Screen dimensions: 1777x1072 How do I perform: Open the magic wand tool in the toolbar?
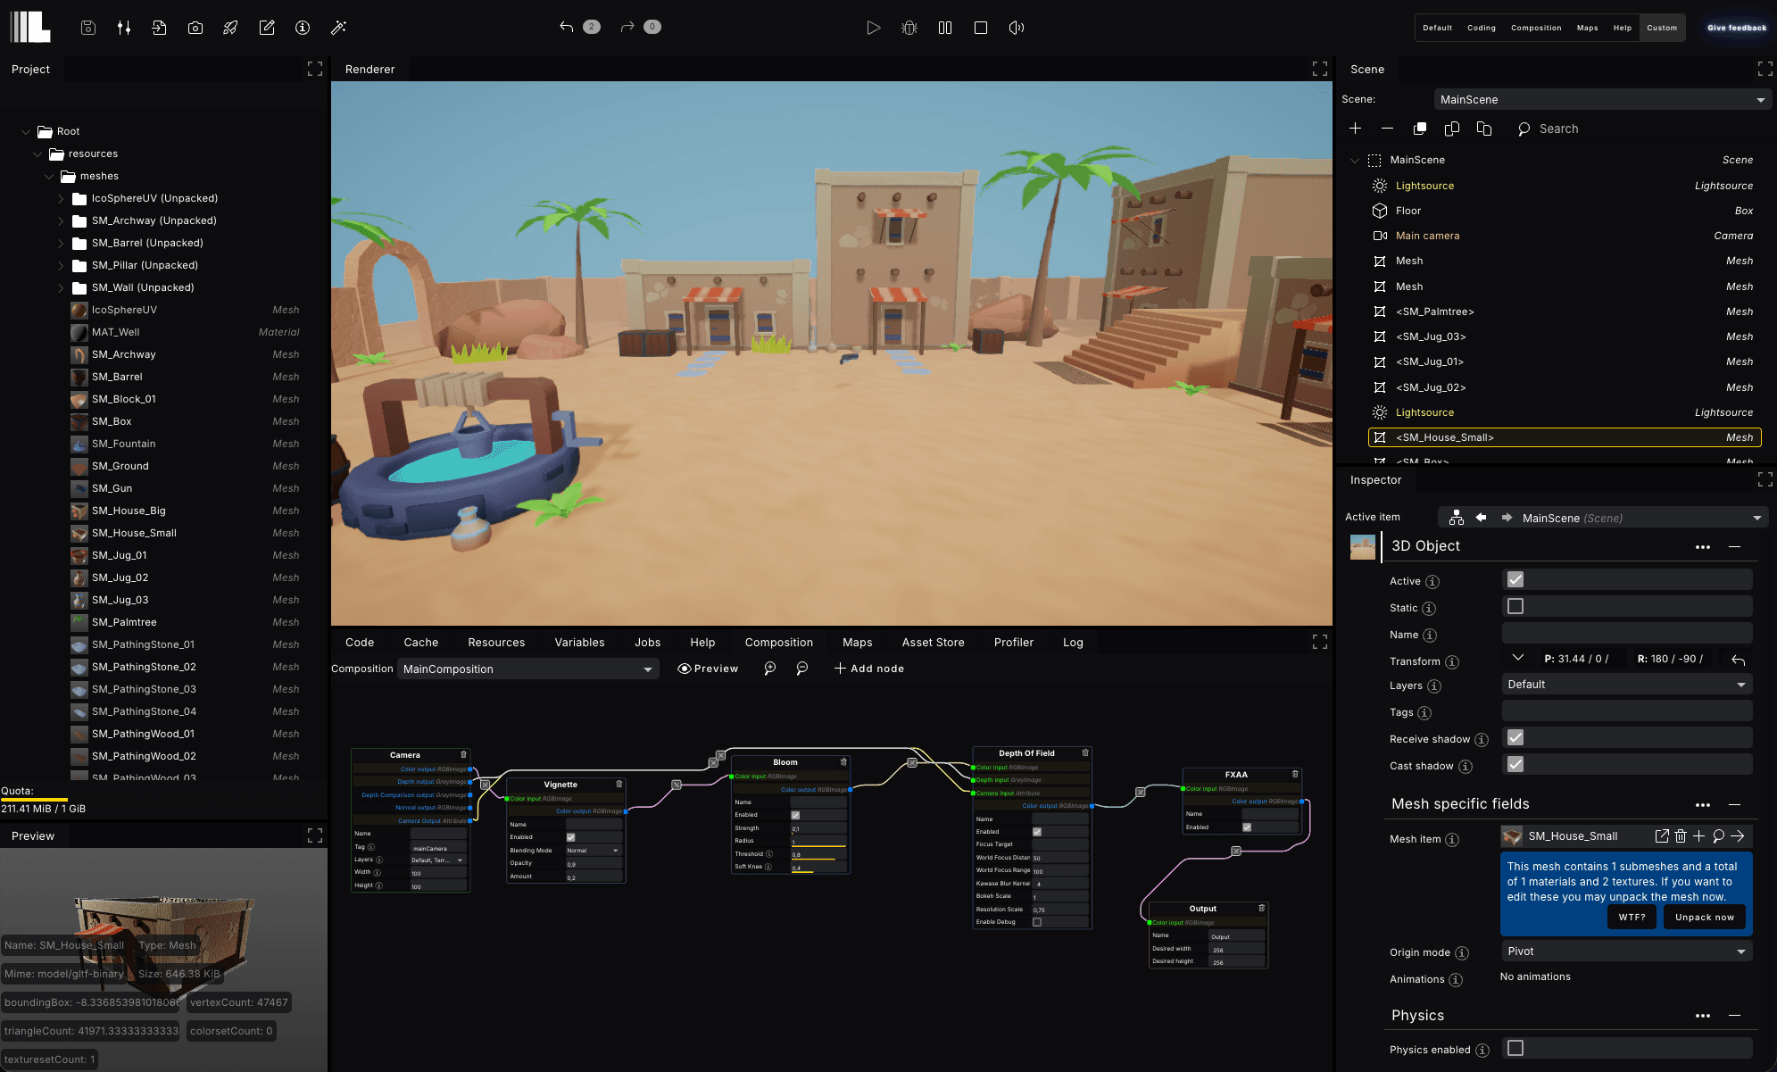338,28
